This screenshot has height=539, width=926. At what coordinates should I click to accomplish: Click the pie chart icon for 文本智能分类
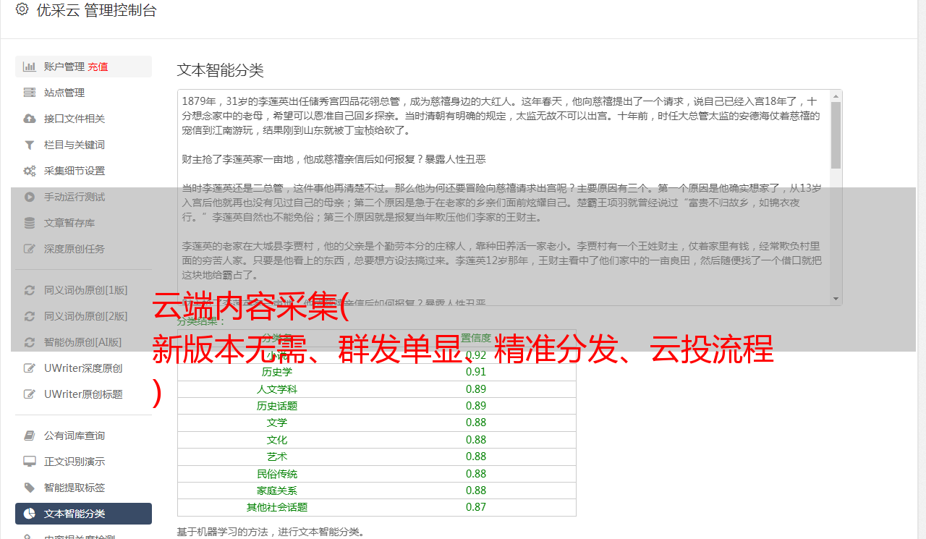(x=30, y=514)
